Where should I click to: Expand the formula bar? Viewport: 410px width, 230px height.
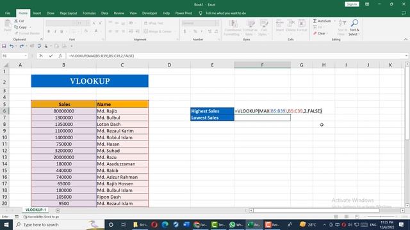point(406,56)
